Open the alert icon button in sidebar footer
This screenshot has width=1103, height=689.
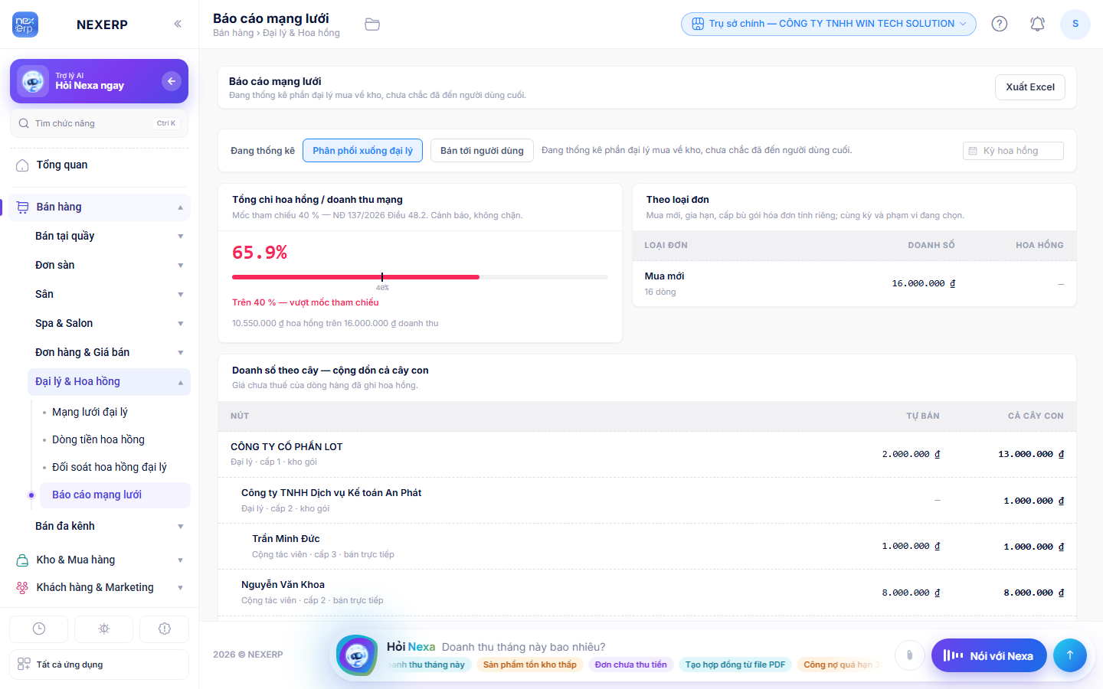click(x=165, y=629)
